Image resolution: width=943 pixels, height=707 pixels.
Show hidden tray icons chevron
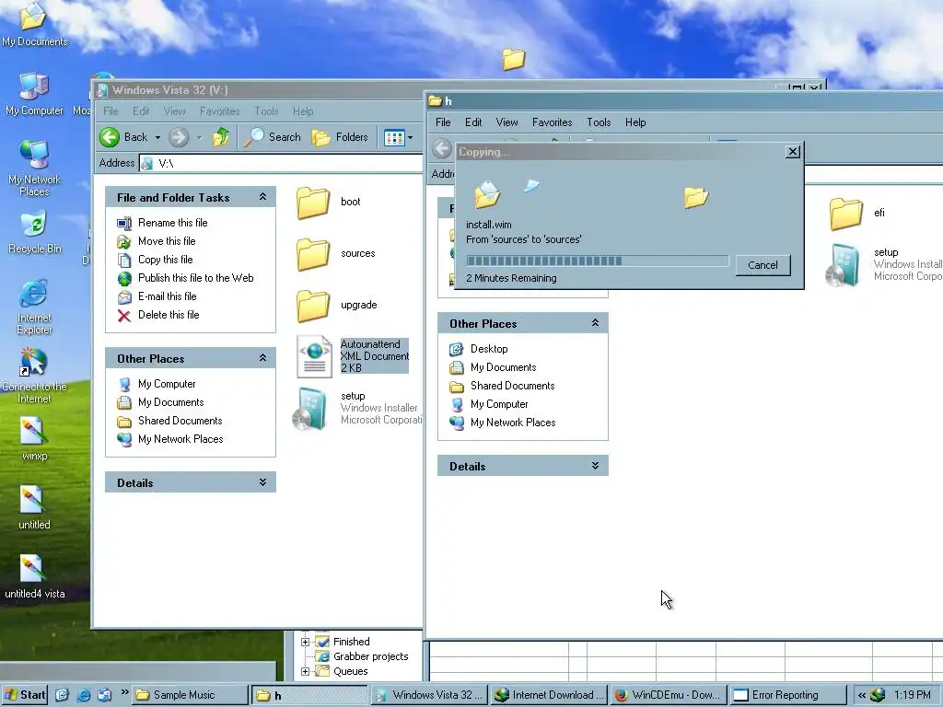pos(861,695)
